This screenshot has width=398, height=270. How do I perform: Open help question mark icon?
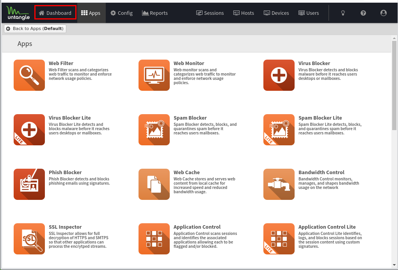363,13
